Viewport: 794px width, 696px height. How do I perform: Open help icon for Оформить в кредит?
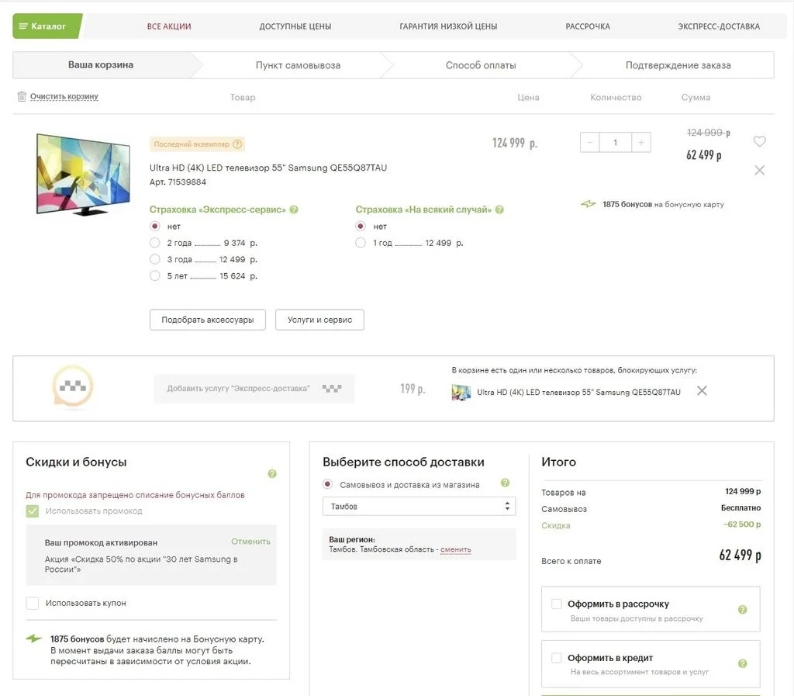pyautogui.click(x=742, y=663)
